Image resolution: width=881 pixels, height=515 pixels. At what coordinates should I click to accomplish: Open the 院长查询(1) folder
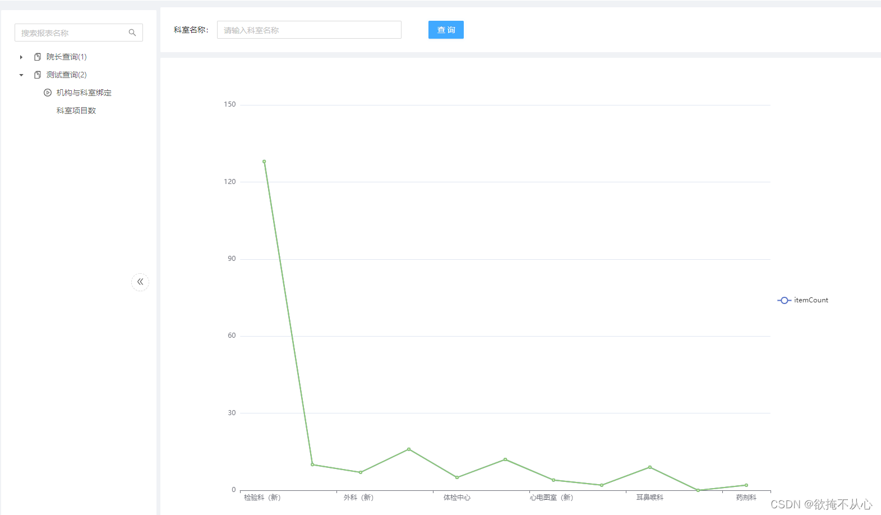pos(66,57)
